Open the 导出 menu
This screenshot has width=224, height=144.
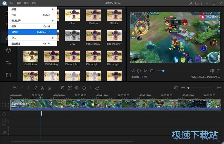click(x=26, y=3)
